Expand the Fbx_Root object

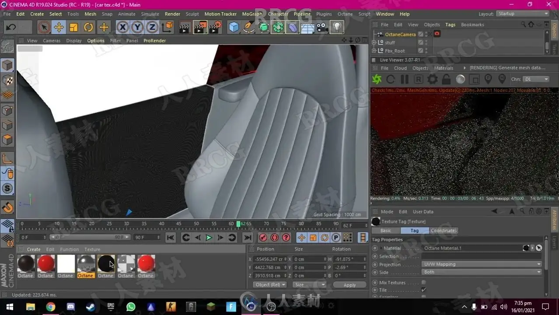374,51
